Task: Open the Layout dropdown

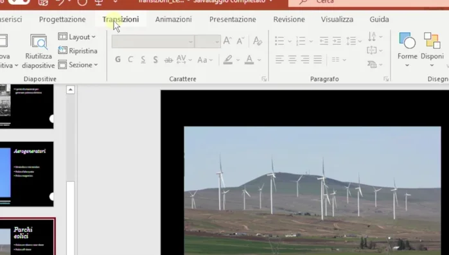Action: 77,37
